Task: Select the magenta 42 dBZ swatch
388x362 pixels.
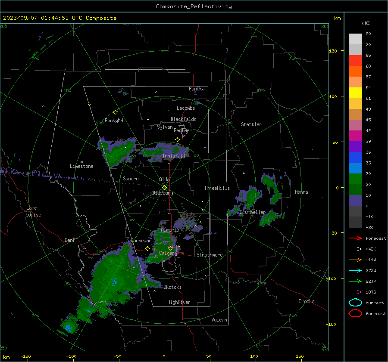Action: [355, 136]
